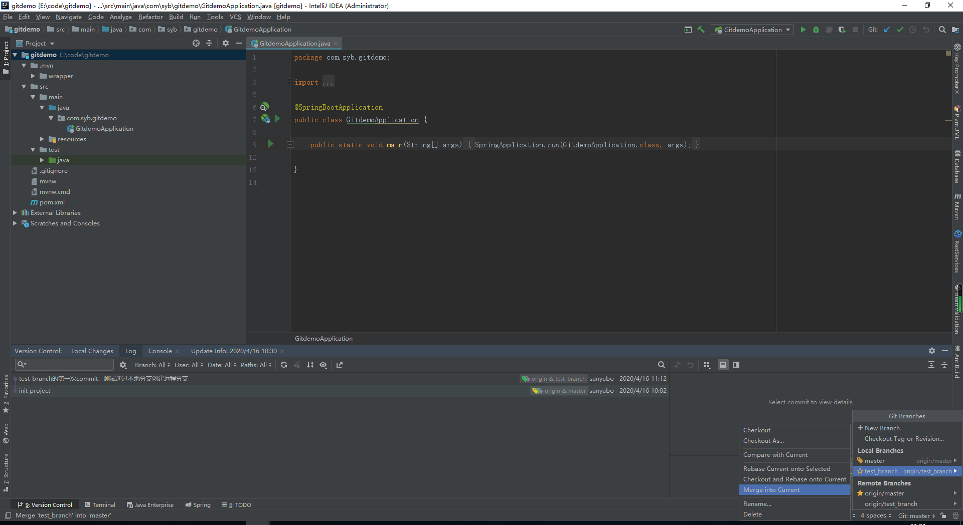Expand the External Libraries node
Screen dimensions: 963x525
click(15, 213)
